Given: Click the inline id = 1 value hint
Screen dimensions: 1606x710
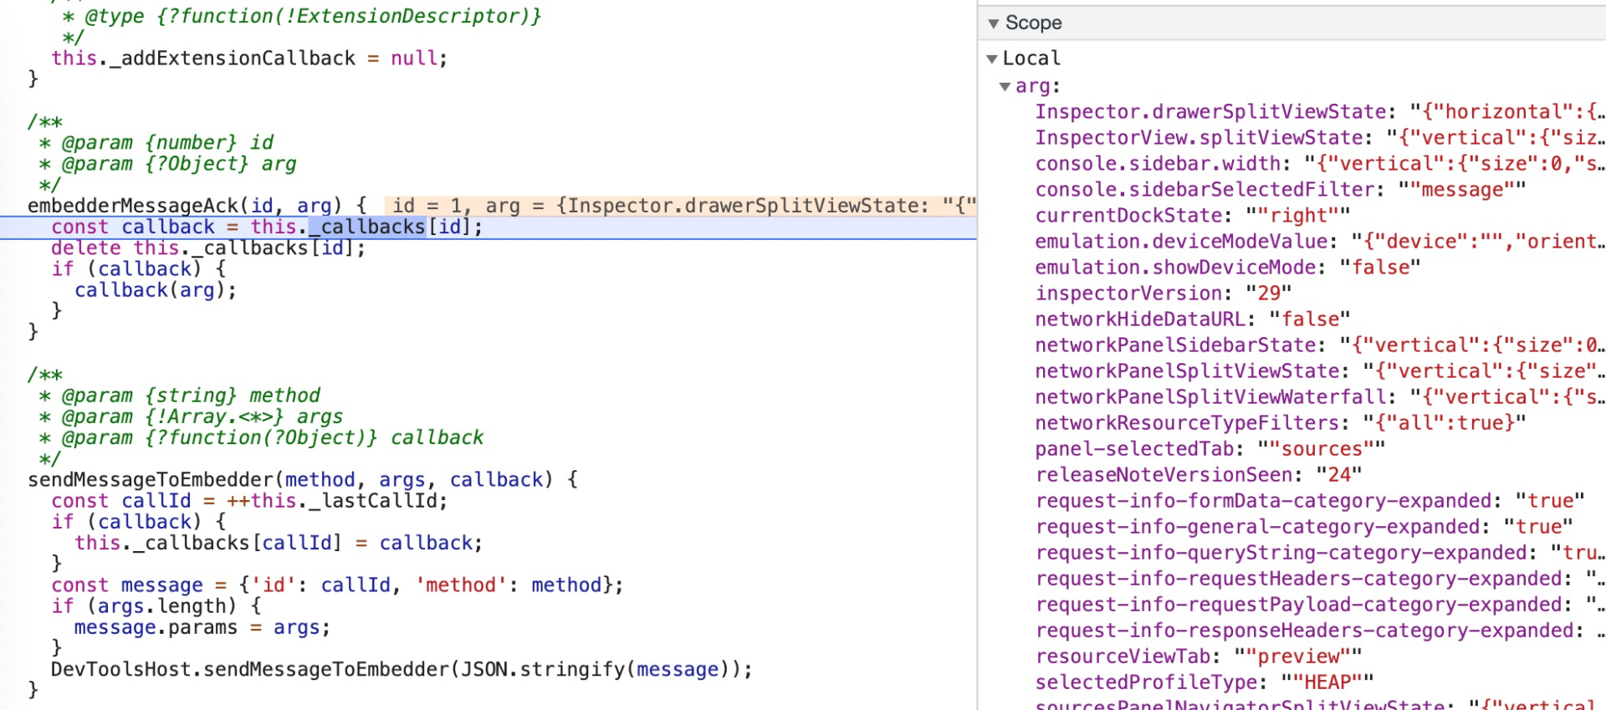Looking at the screenshot, I should pos(427,206).
